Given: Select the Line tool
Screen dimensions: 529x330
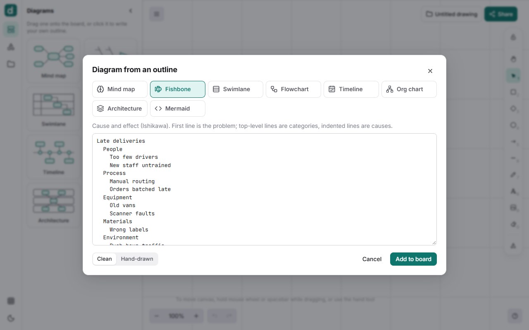Looking at the screenshot, I should 513,158.
